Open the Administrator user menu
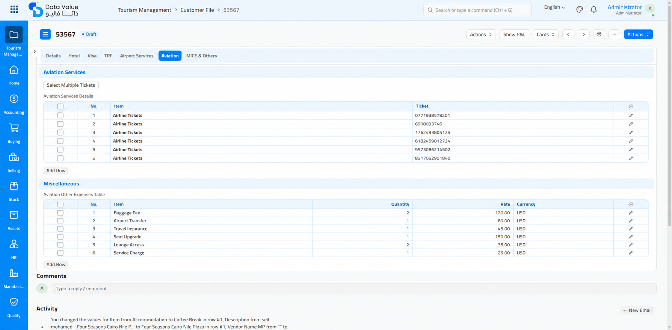The image size is (672, 330). click(631, 10)
